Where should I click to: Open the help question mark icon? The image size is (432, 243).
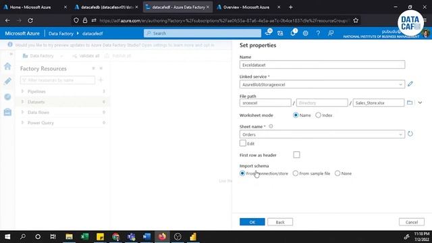318,33
